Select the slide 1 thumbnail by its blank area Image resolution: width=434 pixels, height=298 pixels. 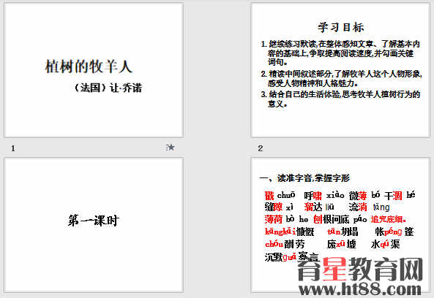tap(94, 116)
